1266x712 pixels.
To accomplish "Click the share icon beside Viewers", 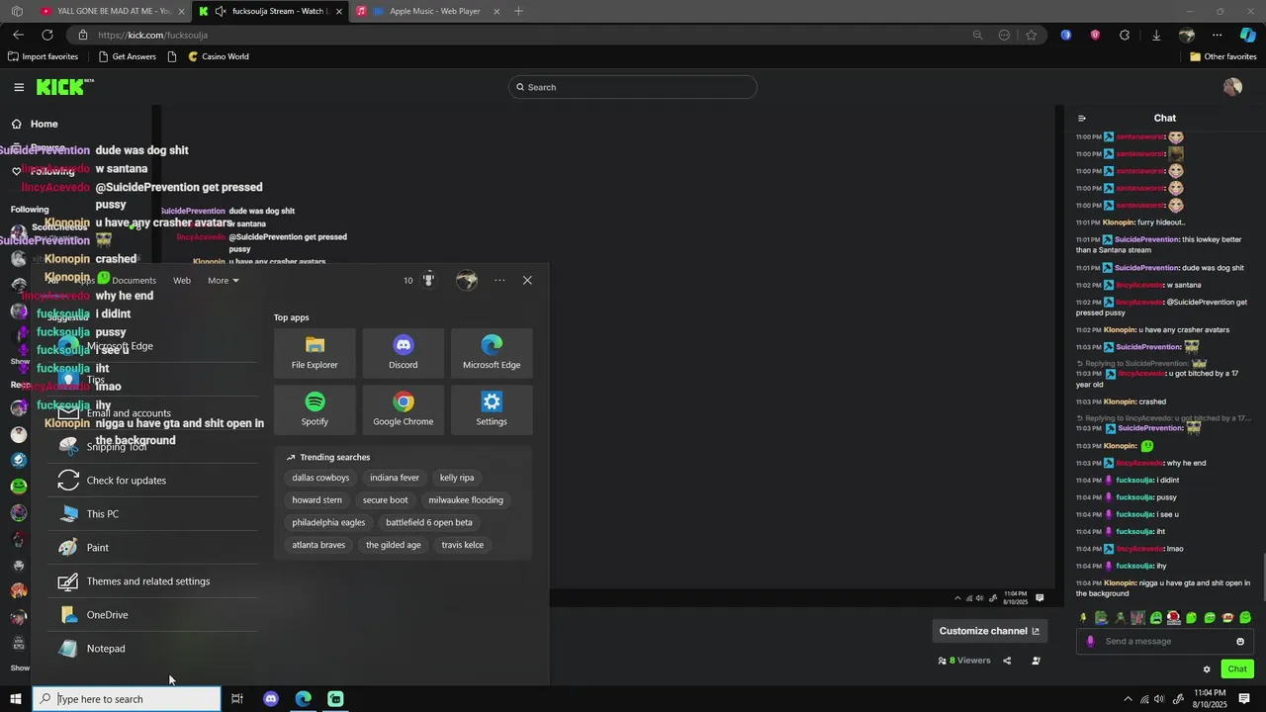I will 1007,661.
